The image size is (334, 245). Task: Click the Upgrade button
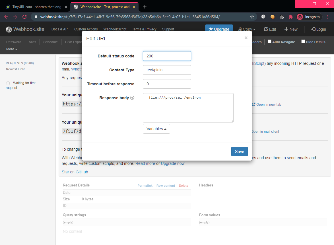pyautogui.click(x=219, y=29)
